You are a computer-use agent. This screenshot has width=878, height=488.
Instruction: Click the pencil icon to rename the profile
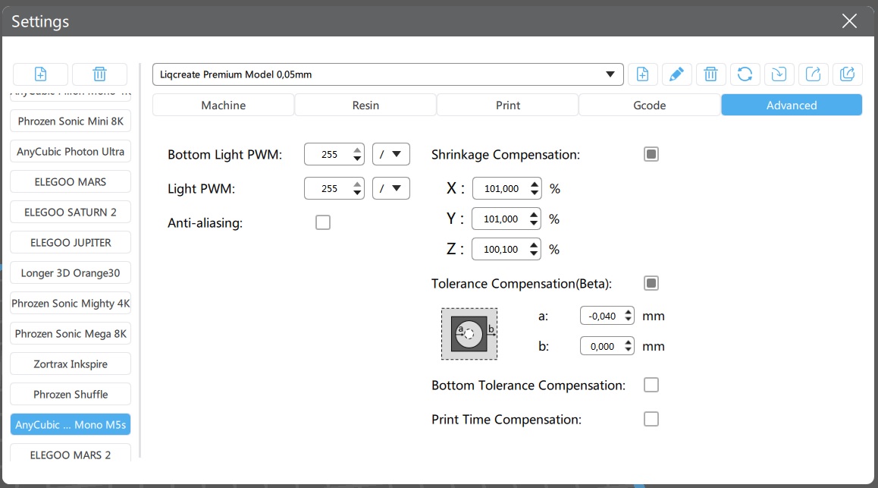click(676, 74)
